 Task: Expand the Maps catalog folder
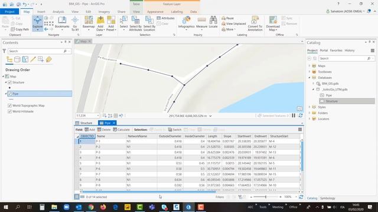pyautogui.click(x=309, y=65)
